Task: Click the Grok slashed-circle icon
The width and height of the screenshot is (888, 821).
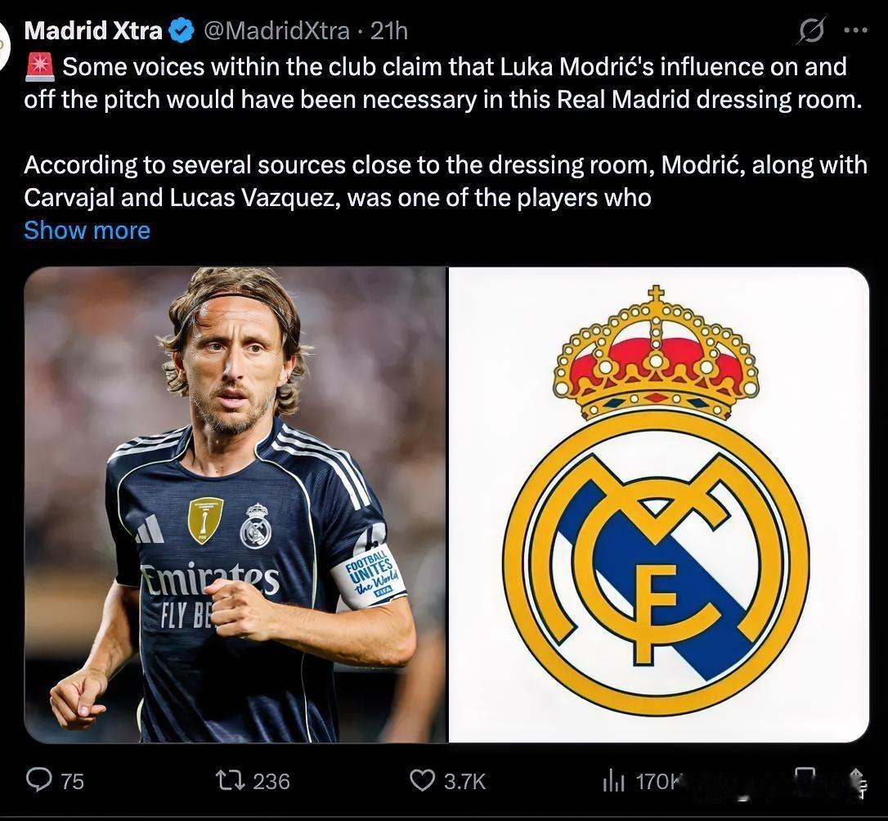Action: 810,32
